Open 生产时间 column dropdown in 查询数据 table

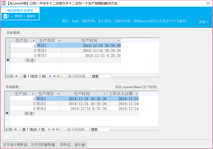point(104,94)
